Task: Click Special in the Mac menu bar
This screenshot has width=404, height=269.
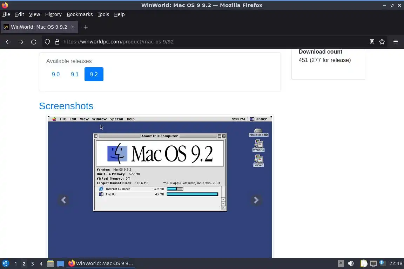Action: point(116,119)
